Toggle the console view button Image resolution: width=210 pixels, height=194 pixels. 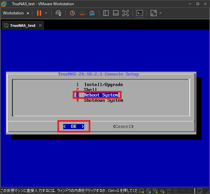coord(140,13)
